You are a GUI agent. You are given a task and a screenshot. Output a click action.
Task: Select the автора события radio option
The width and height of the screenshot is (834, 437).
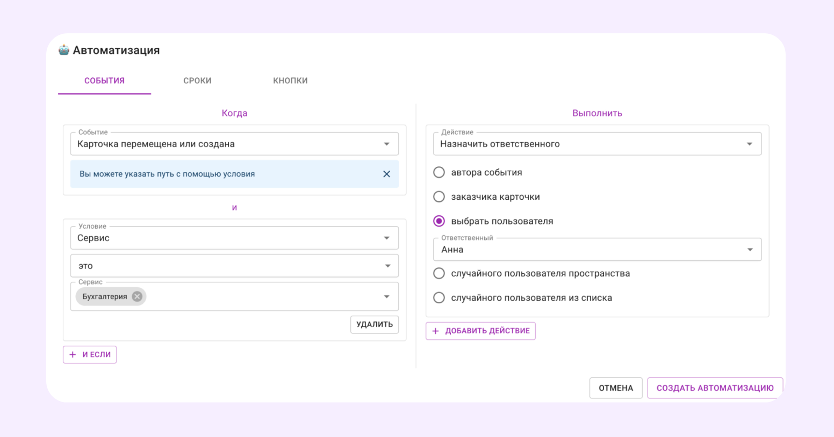point(439,172)
